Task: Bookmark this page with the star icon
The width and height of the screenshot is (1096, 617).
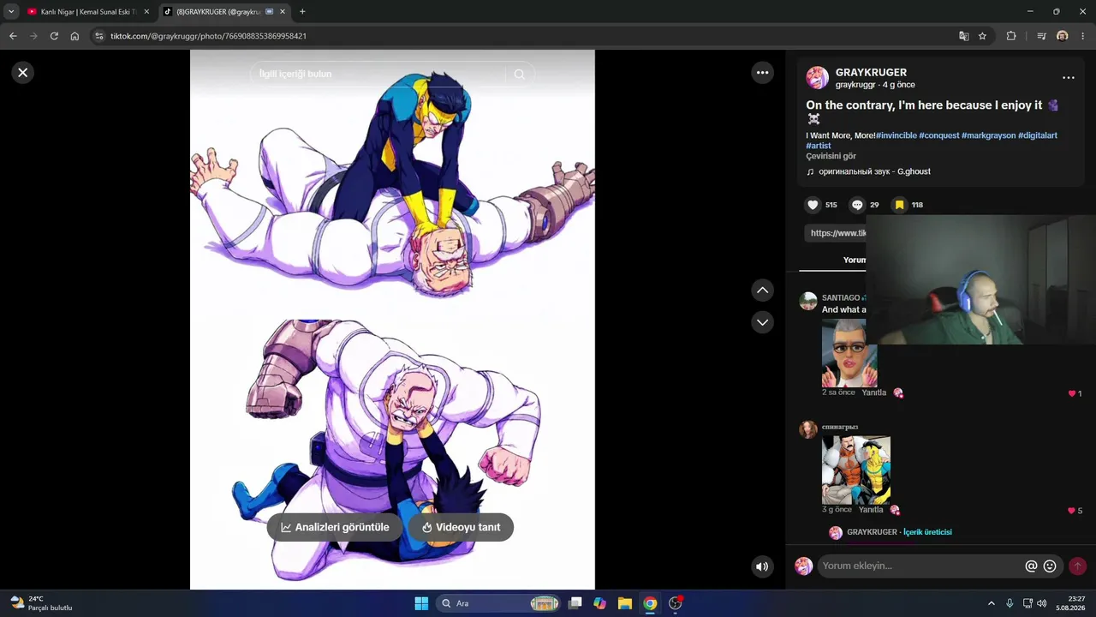Action: coord(983,36)
